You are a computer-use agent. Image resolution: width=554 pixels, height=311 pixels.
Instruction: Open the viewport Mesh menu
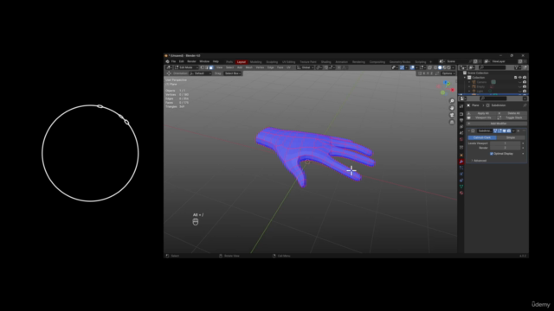coord(249,67)
